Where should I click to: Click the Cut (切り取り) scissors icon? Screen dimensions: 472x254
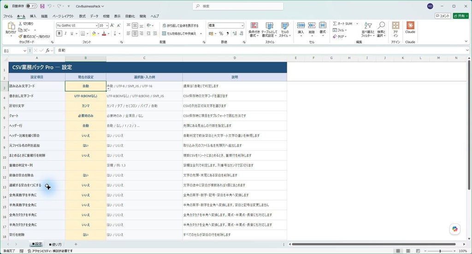coord(20,24)
